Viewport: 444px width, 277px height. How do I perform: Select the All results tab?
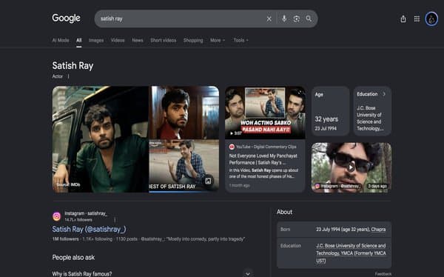pyautogui.click(x=78, y=40)
